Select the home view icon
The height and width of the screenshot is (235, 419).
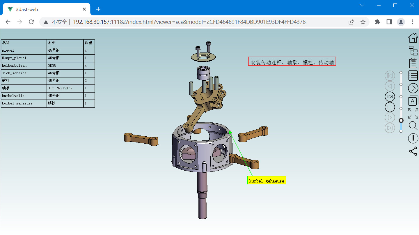click(x=413, y=38)
